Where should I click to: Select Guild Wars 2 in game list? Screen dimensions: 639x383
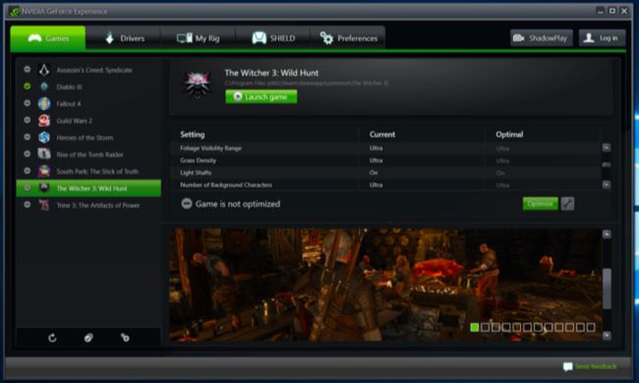click(89, 121)
